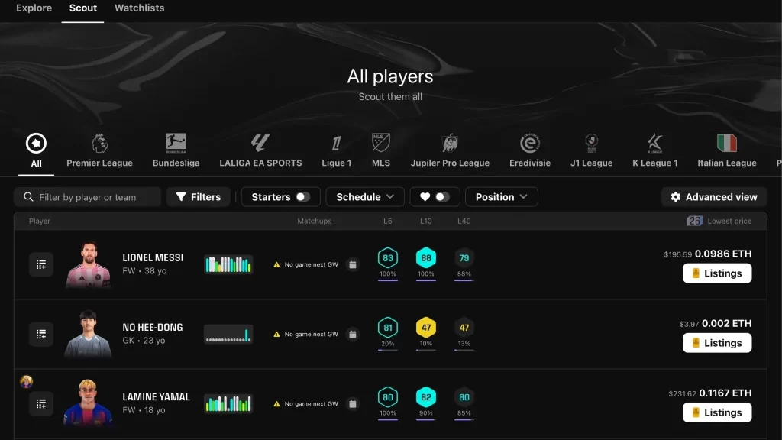
Task: View Listings for Lionel Messi
Action: coord(716,273)
